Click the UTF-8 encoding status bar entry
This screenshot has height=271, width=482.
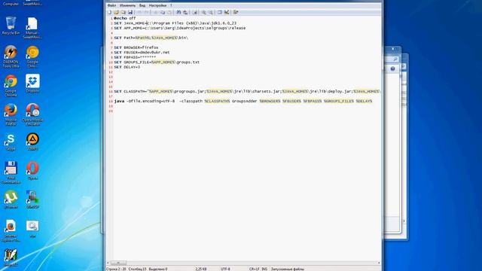tap(225, 269)
